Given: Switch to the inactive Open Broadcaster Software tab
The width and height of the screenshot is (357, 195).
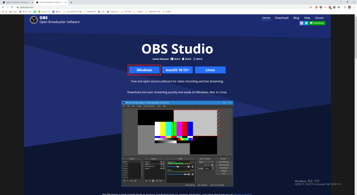Looking at the screenshot, I should (x=17, y=2).
